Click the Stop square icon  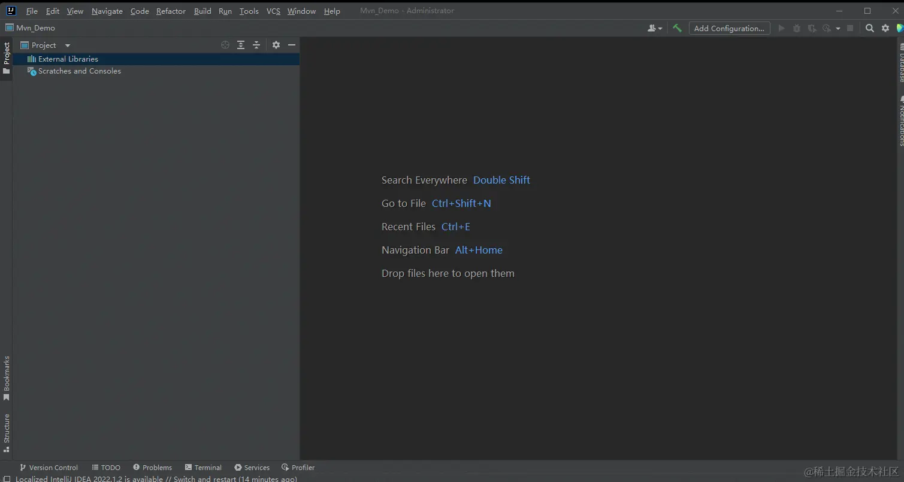[849, 28]
